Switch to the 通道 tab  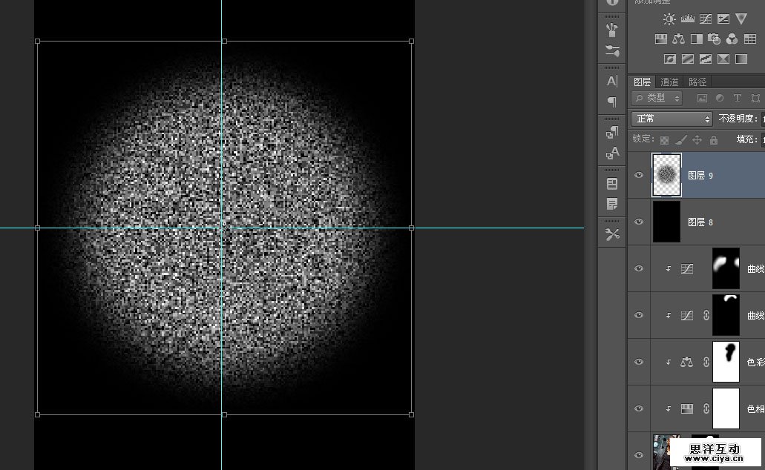(x=669, y=82)
